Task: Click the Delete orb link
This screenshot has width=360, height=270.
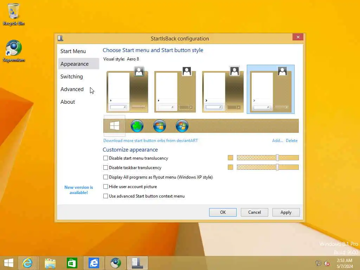Action: pos(291,141)
